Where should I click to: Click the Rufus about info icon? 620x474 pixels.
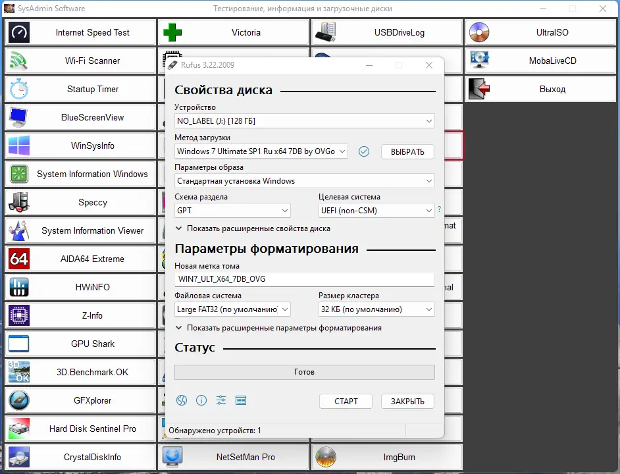[x=201, y=400]
